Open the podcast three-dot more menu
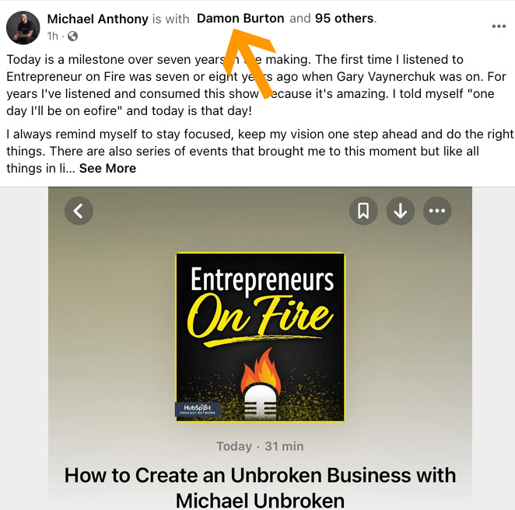This screenshot has height=510, width=515. coord(437,211)
